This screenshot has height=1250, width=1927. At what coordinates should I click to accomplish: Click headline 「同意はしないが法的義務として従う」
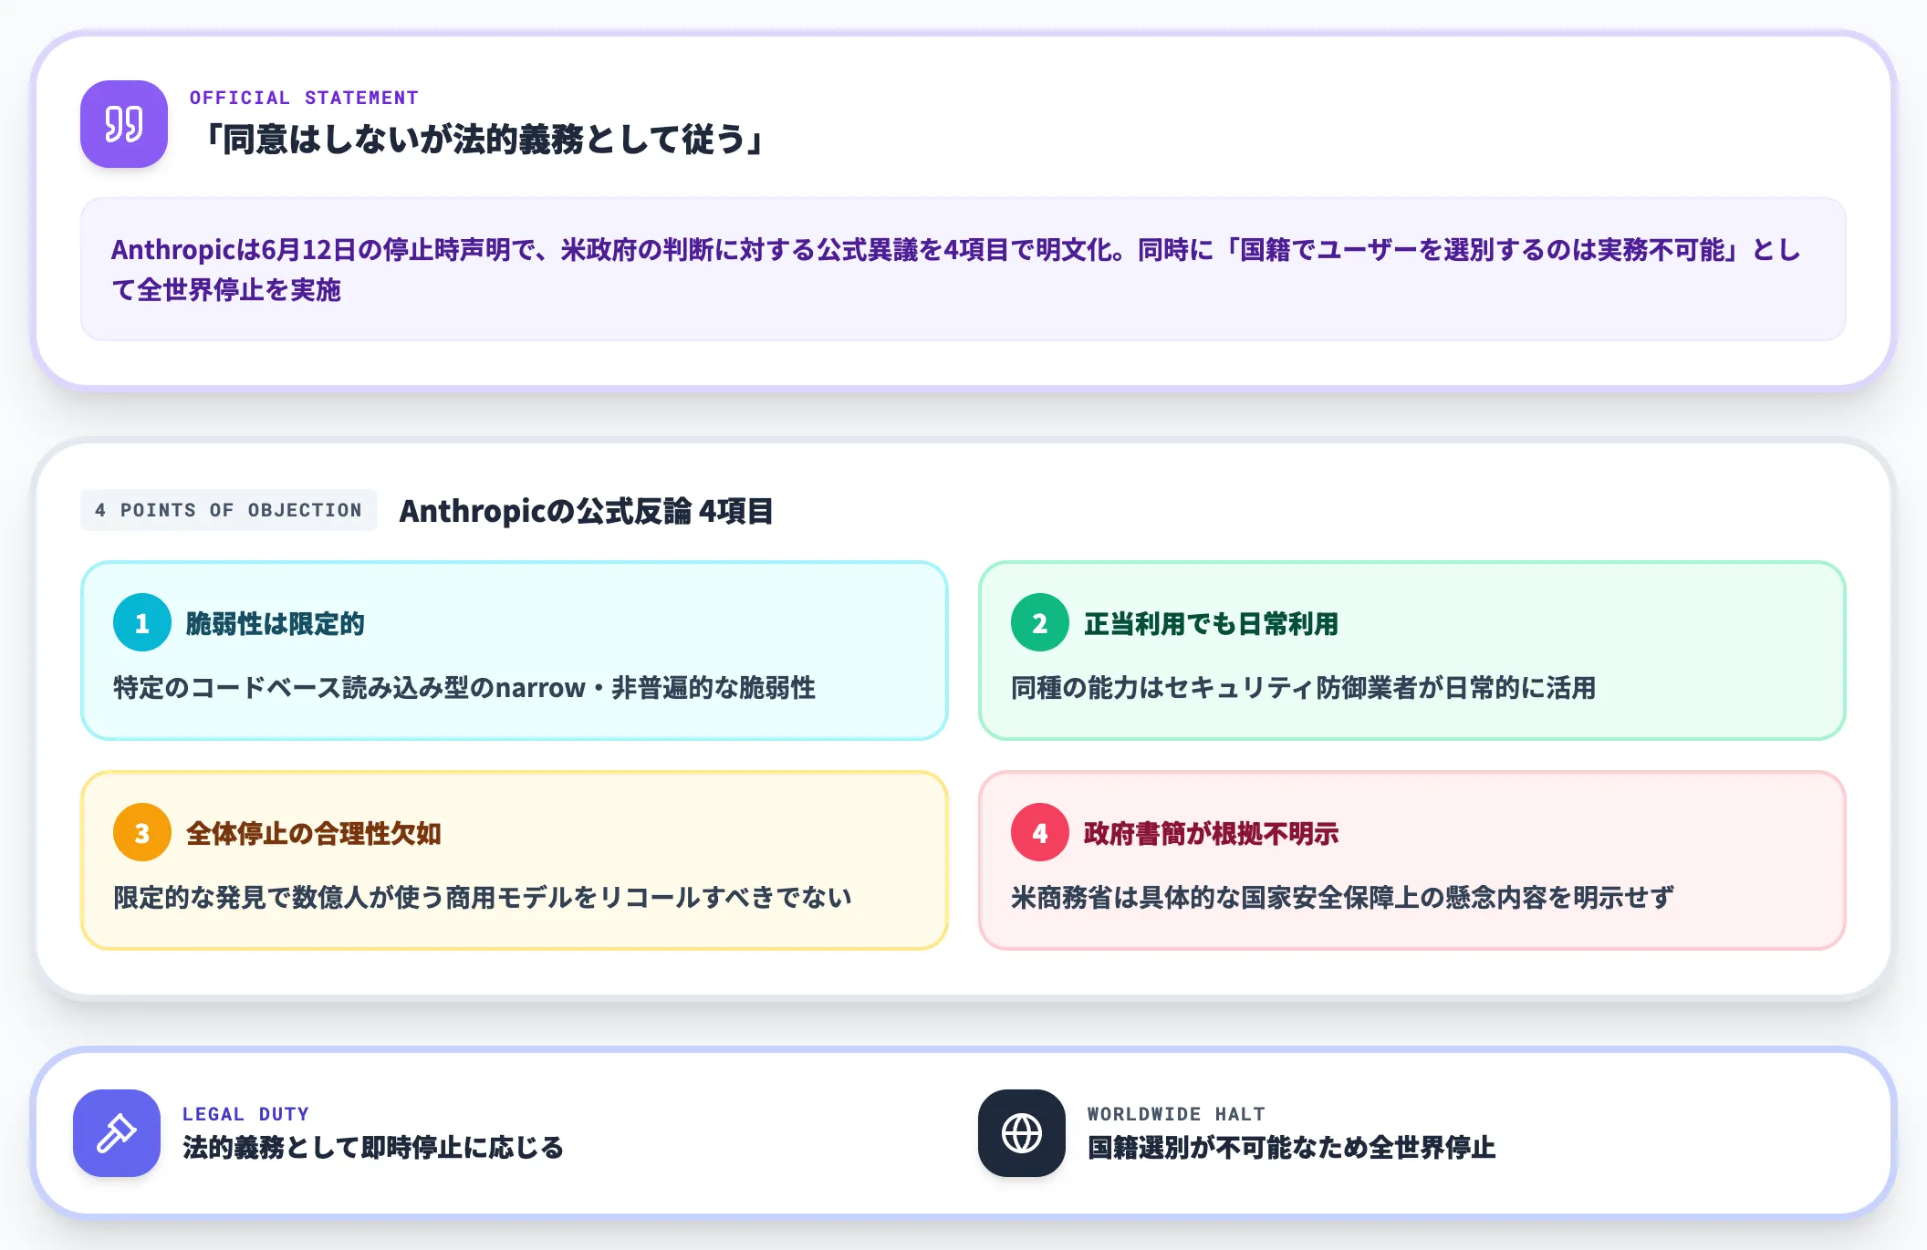tap(484, 140)
